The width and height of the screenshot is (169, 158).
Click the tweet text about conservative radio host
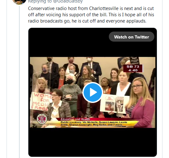91,15
